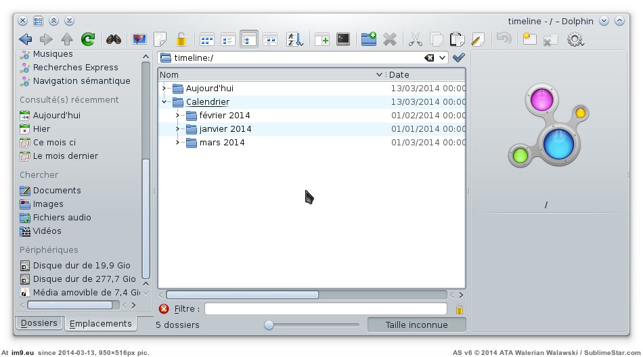The image size is (643, 357).
Task: Click the gear settings toolbar icon
Action: tap(575, 39)
